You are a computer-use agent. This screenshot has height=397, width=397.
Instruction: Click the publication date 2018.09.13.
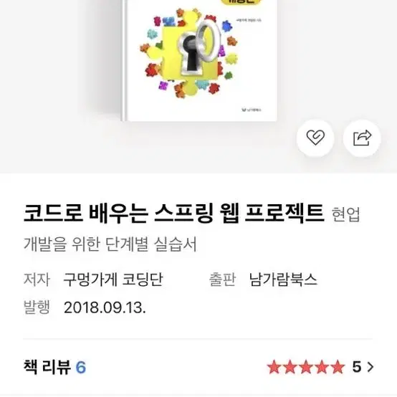[x=105, y=307]
